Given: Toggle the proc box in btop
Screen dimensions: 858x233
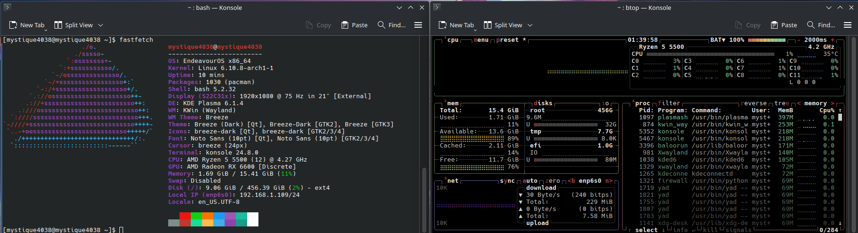Looking at the screenshot, I should pyautogui.click(x=641, y=103).
